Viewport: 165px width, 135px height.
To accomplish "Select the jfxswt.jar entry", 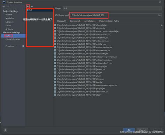I will (x=79, y=79).
